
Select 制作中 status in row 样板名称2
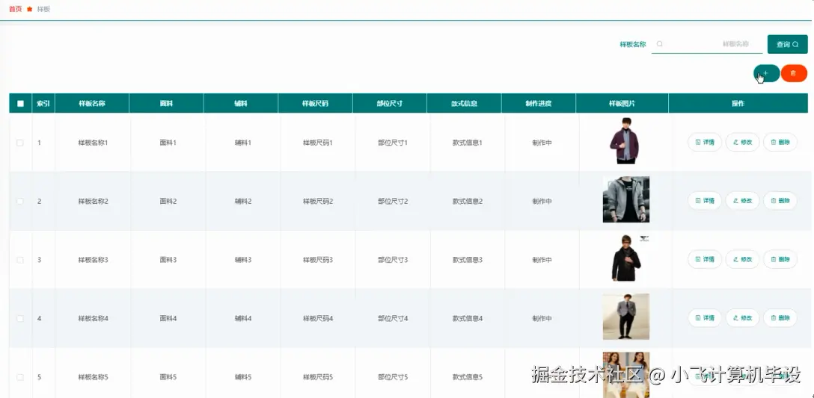point(542,201)
